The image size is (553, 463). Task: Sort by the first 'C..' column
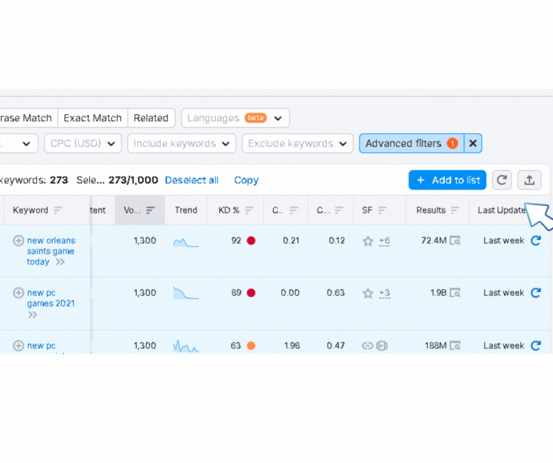click(x=294, y=210)
